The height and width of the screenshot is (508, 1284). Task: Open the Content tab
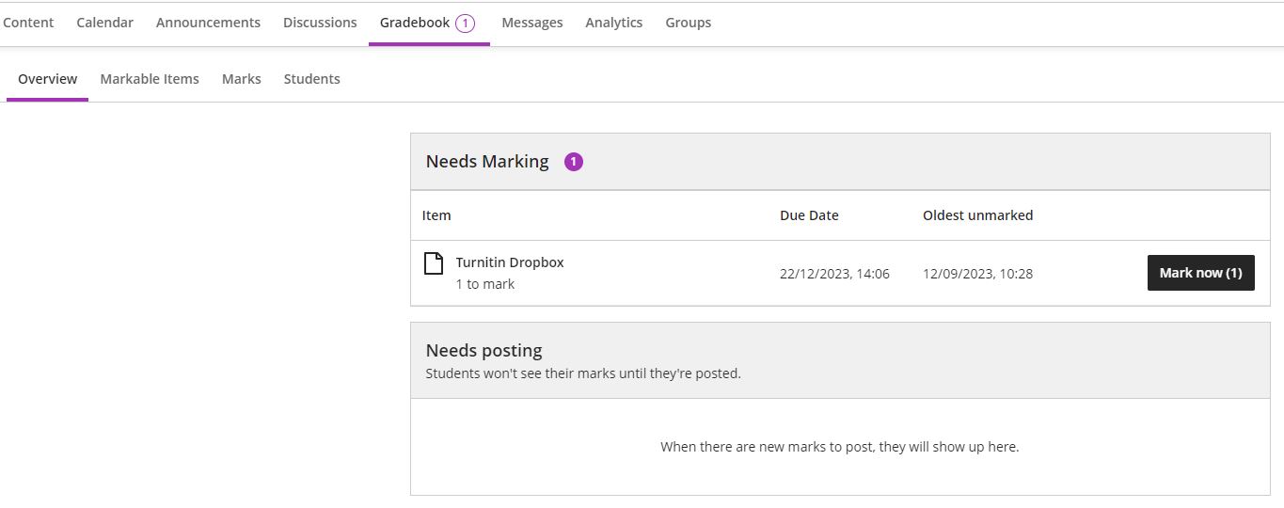point(28,23)
